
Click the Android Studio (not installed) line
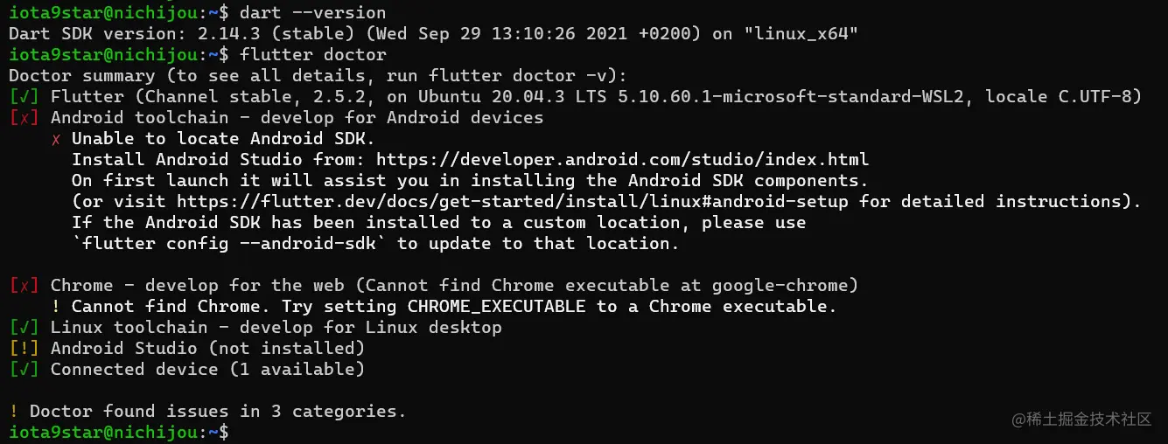pos(207,348)
